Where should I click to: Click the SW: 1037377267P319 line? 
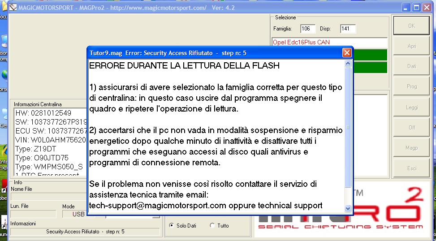pyautogui.click(x=51, y=122)
